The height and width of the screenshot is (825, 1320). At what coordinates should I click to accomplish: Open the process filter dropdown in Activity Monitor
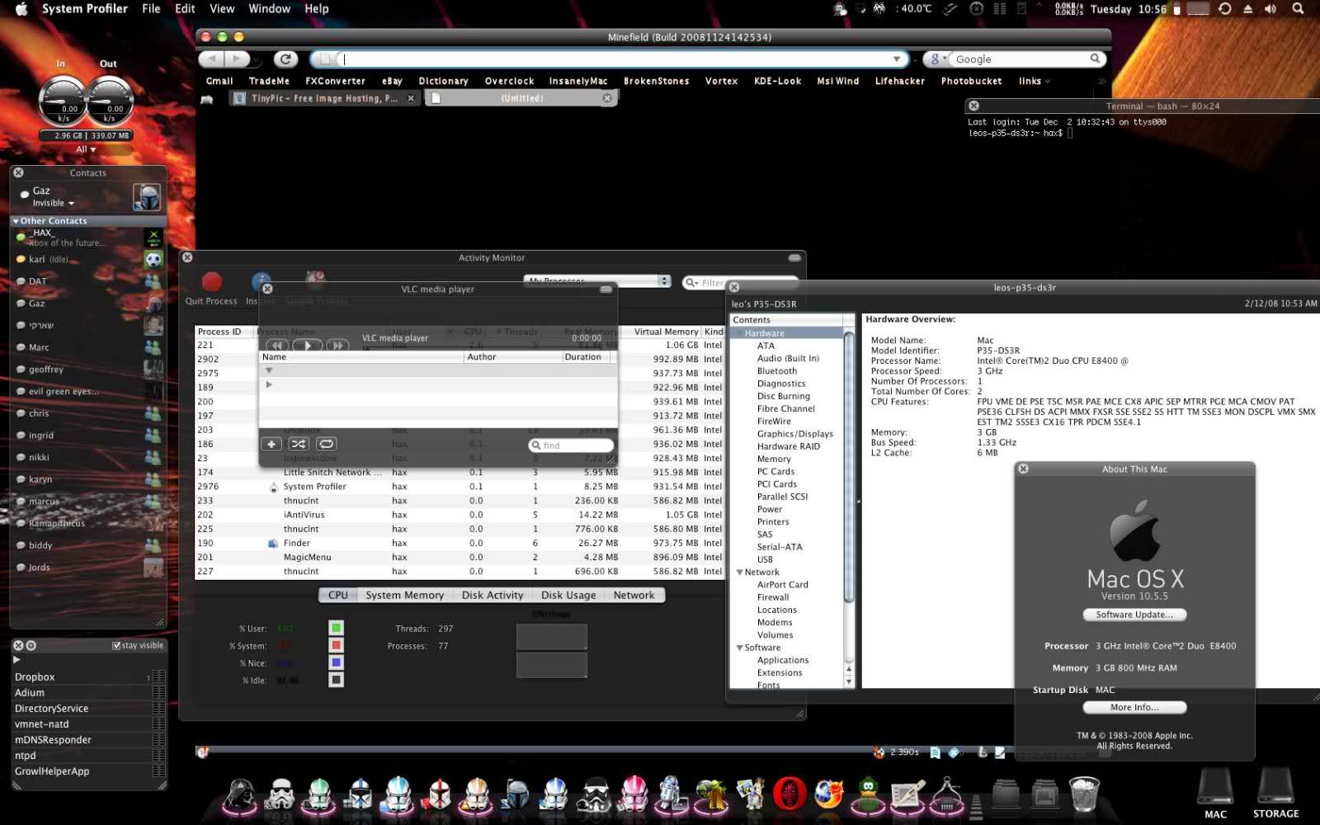pos(597,281)
